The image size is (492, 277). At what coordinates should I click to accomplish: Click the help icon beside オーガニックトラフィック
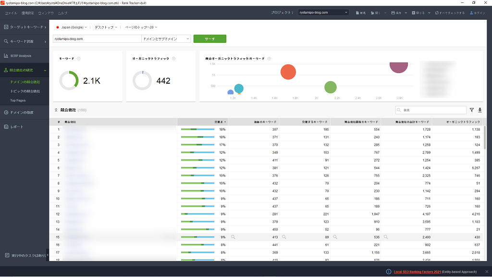click(x=173, y=59)
